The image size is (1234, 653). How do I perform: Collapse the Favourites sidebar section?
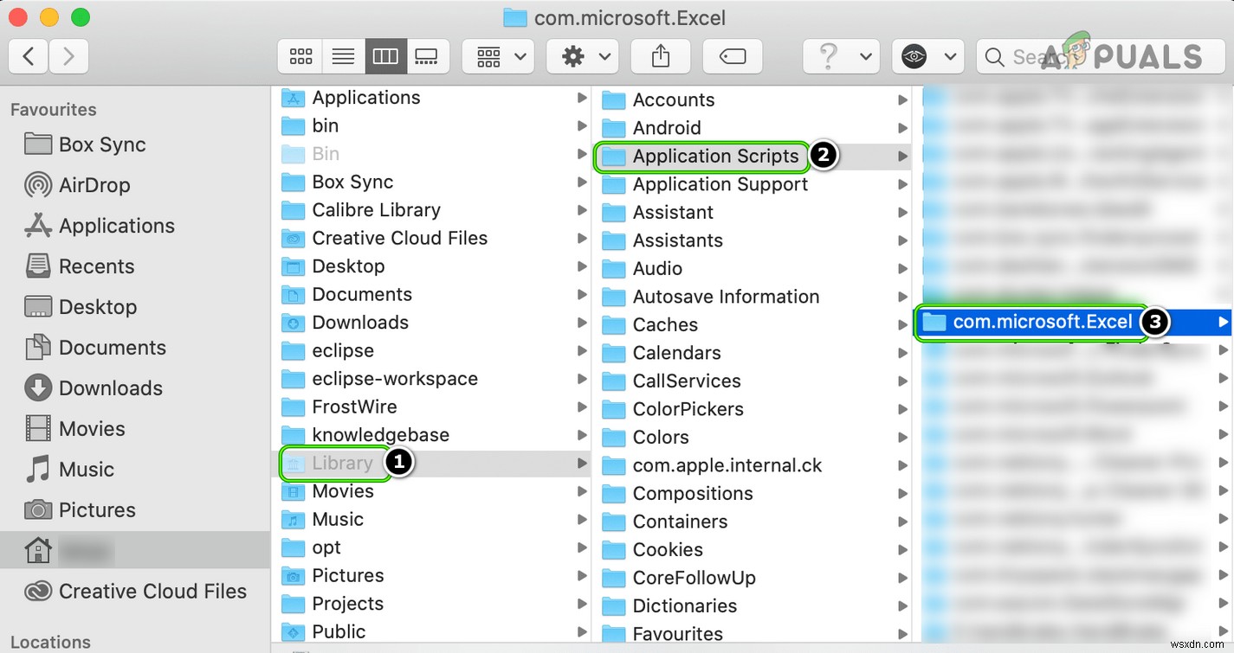54,109
